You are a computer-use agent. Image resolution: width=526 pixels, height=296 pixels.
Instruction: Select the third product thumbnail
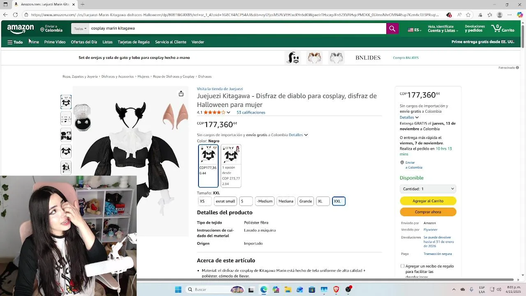(66, 134)
